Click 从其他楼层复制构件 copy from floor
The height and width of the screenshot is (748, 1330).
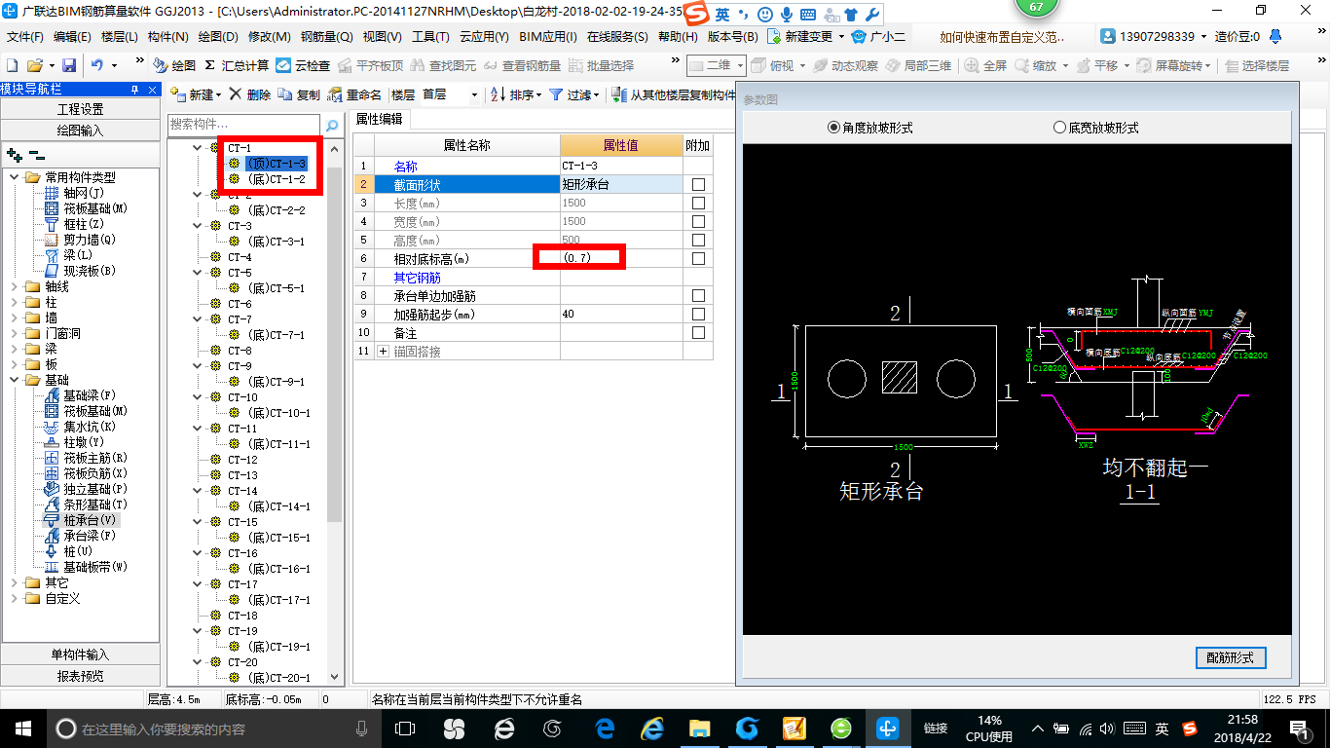click(x=674, y=94)
